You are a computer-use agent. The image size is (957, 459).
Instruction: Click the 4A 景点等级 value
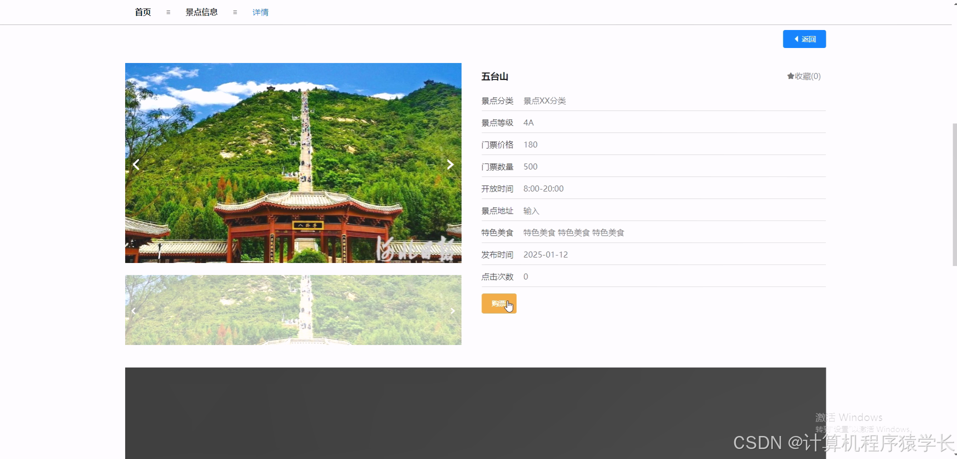529,122
